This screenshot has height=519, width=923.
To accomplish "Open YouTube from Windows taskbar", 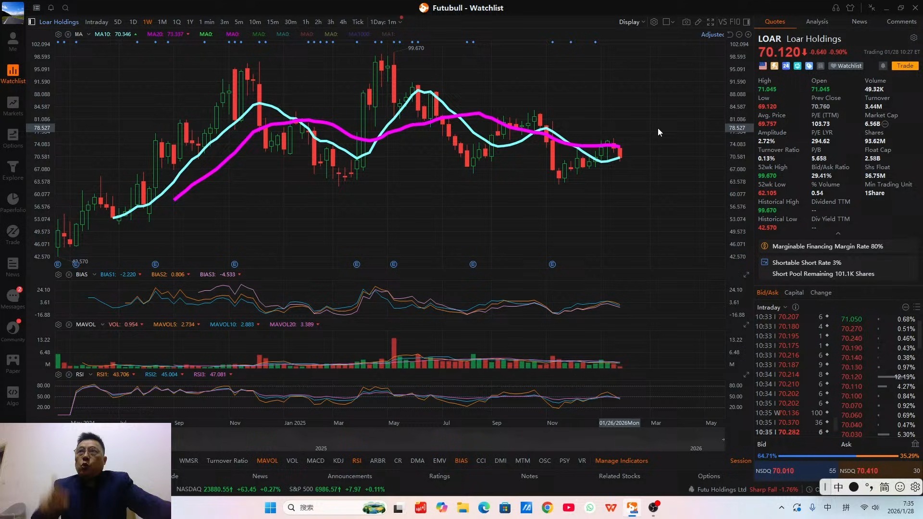I will 569,507.
